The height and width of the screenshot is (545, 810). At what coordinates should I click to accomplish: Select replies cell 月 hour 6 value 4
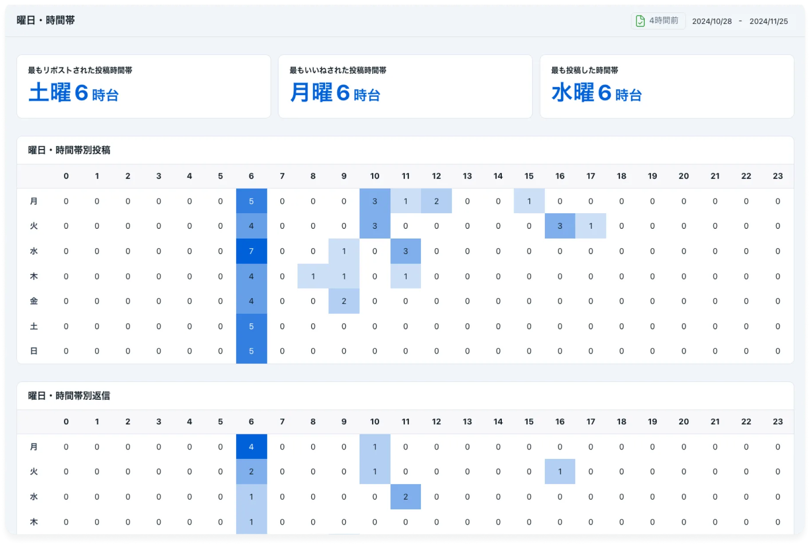(x=251, y=447)
